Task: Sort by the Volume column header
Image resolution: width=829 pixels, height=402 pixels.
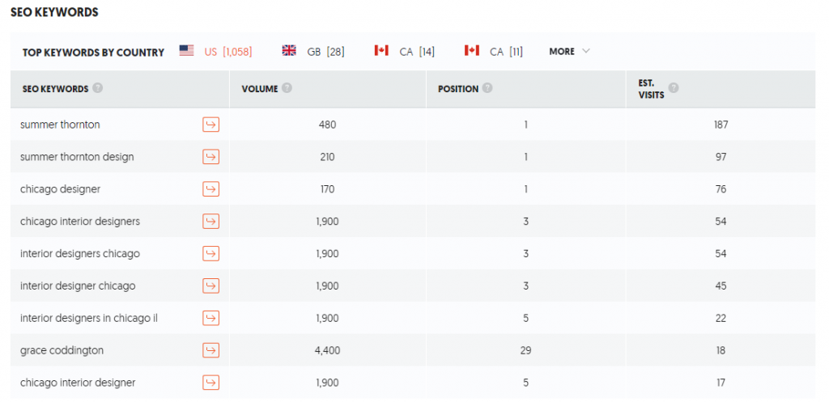Action: pos(260,89)
